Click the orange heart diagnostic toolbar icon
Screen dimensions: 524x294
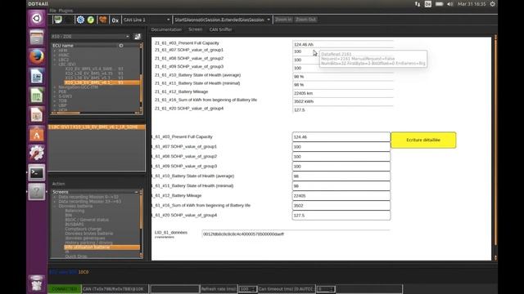coord(103,20)
